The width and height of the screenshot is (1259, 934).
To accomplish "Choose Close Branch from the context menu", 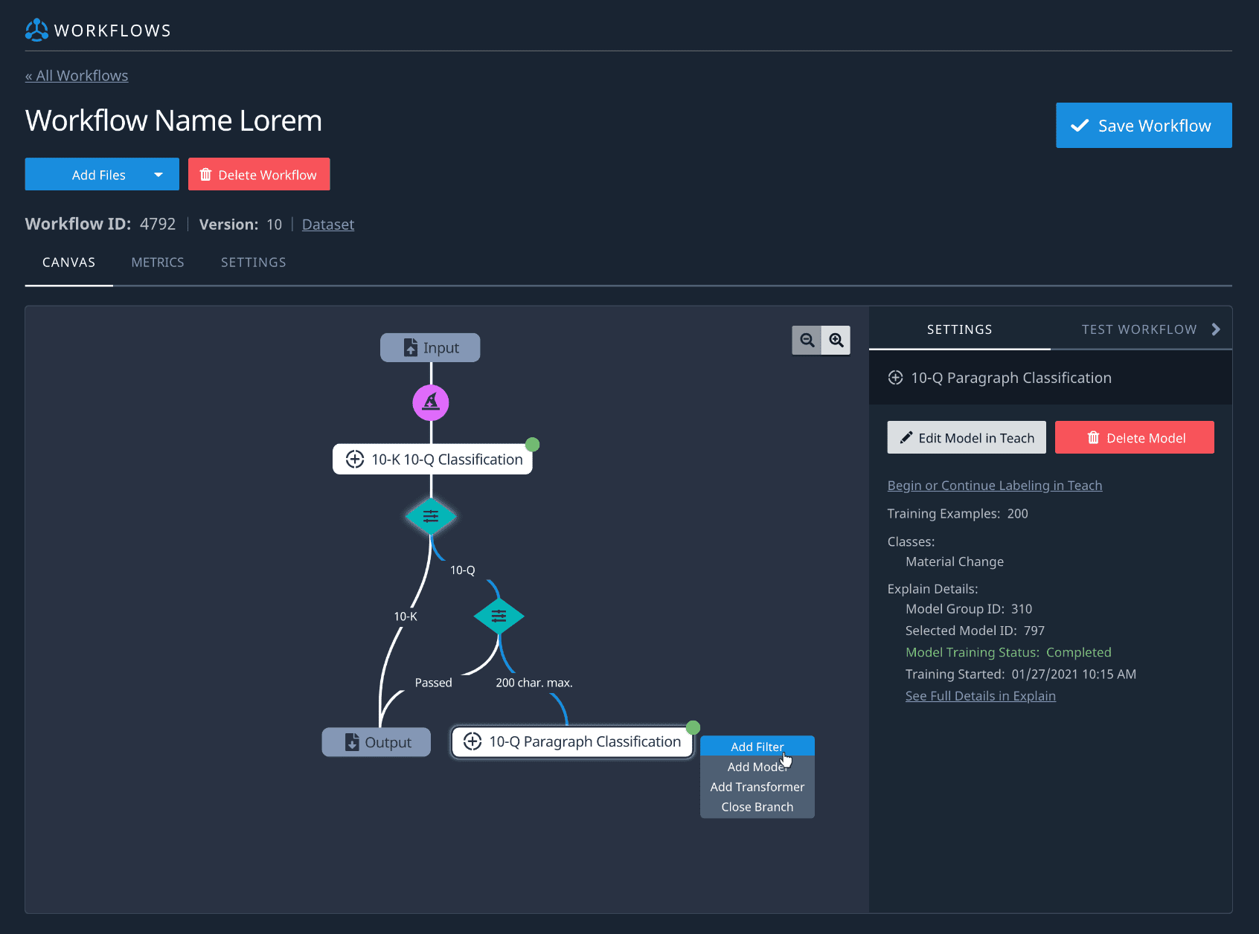I will click(757, 807).
